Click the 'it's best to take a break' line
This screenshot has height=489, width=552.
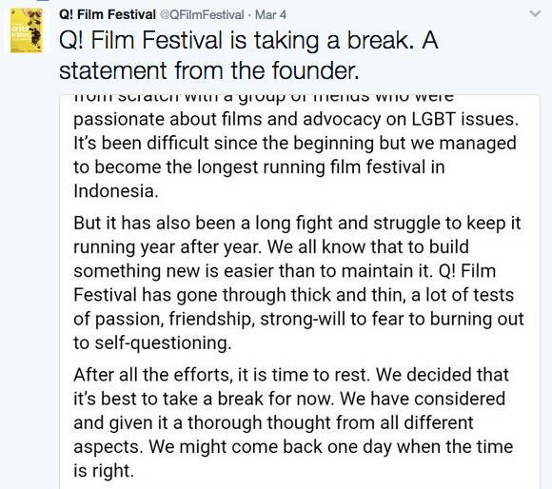tap(289, 399)
